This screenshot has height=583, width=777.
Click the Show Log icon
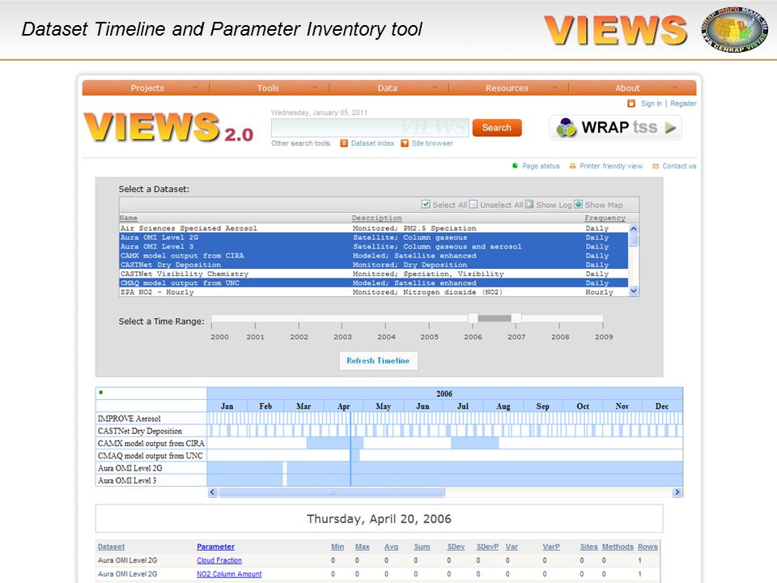coord(529,204)
